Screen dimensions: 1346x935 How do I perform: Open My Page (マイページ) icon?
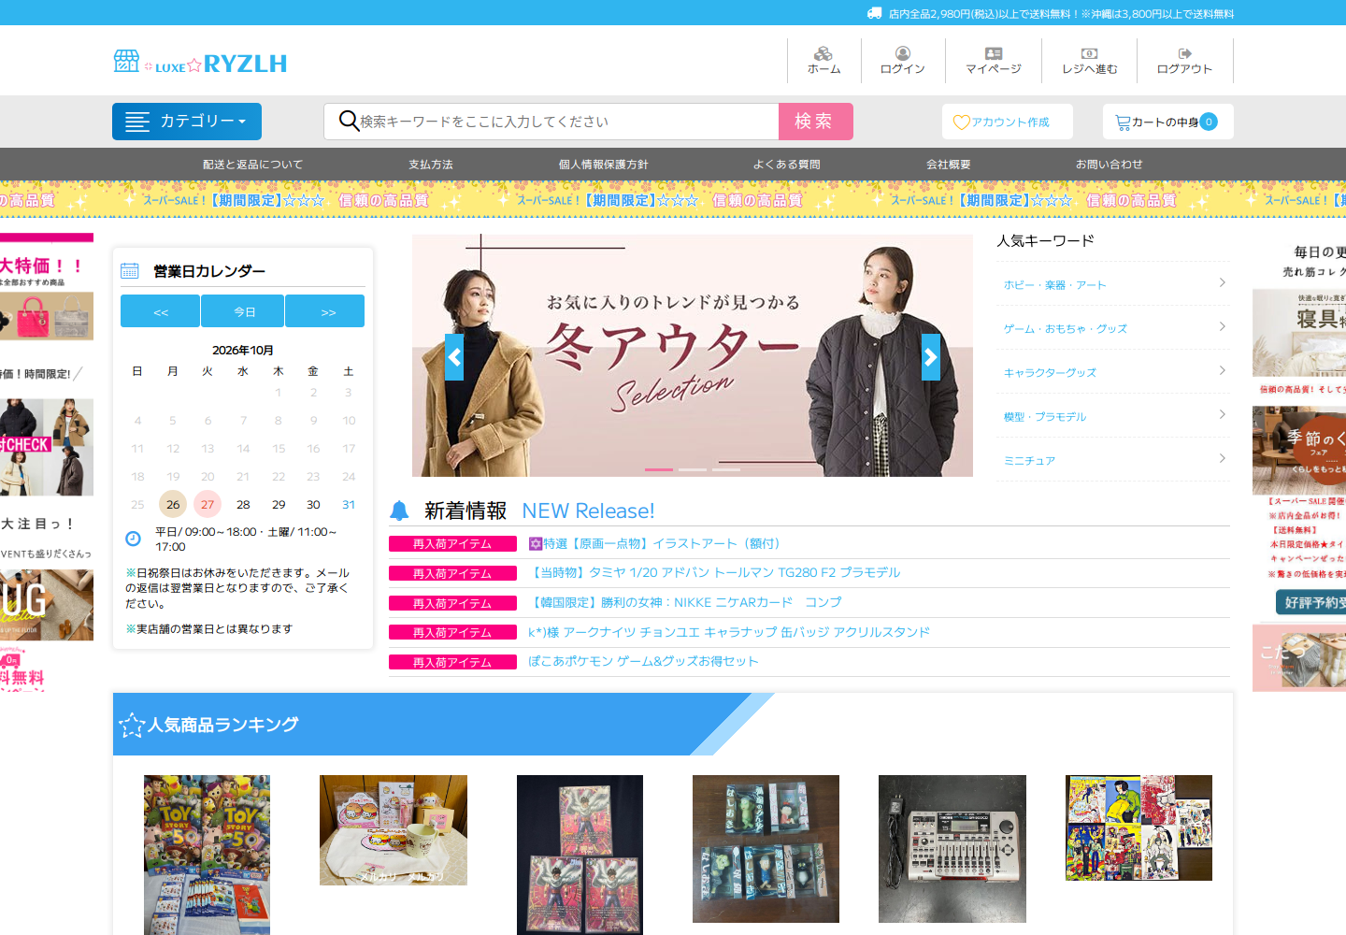[x=994, y=53]
